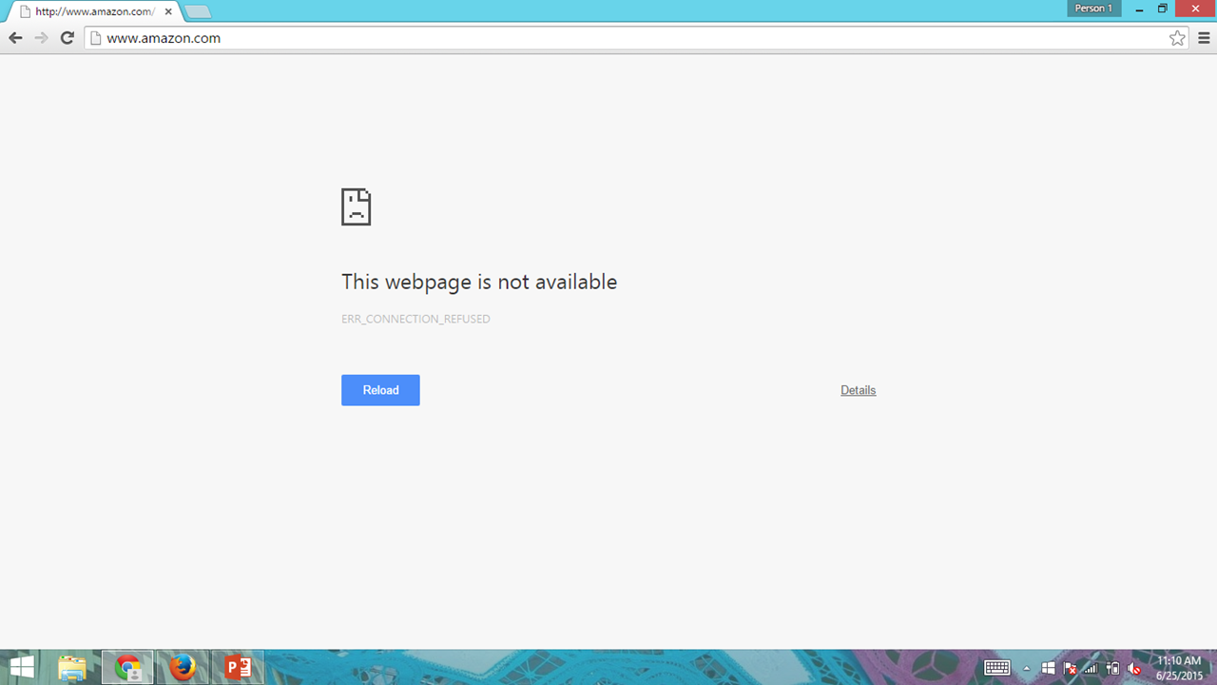
Task: Bookmark this page with the star icon
Action: coord(1178,38)
